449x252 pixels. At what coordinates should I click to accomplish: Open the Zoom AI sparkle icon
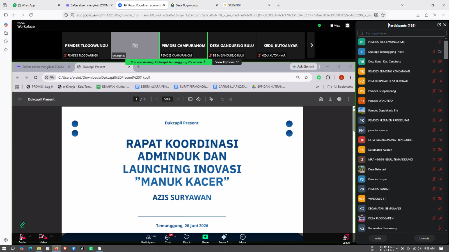click(224, 237)
